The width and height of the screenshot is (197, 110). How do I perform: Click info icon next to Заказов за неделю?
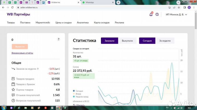click(38, 69)
